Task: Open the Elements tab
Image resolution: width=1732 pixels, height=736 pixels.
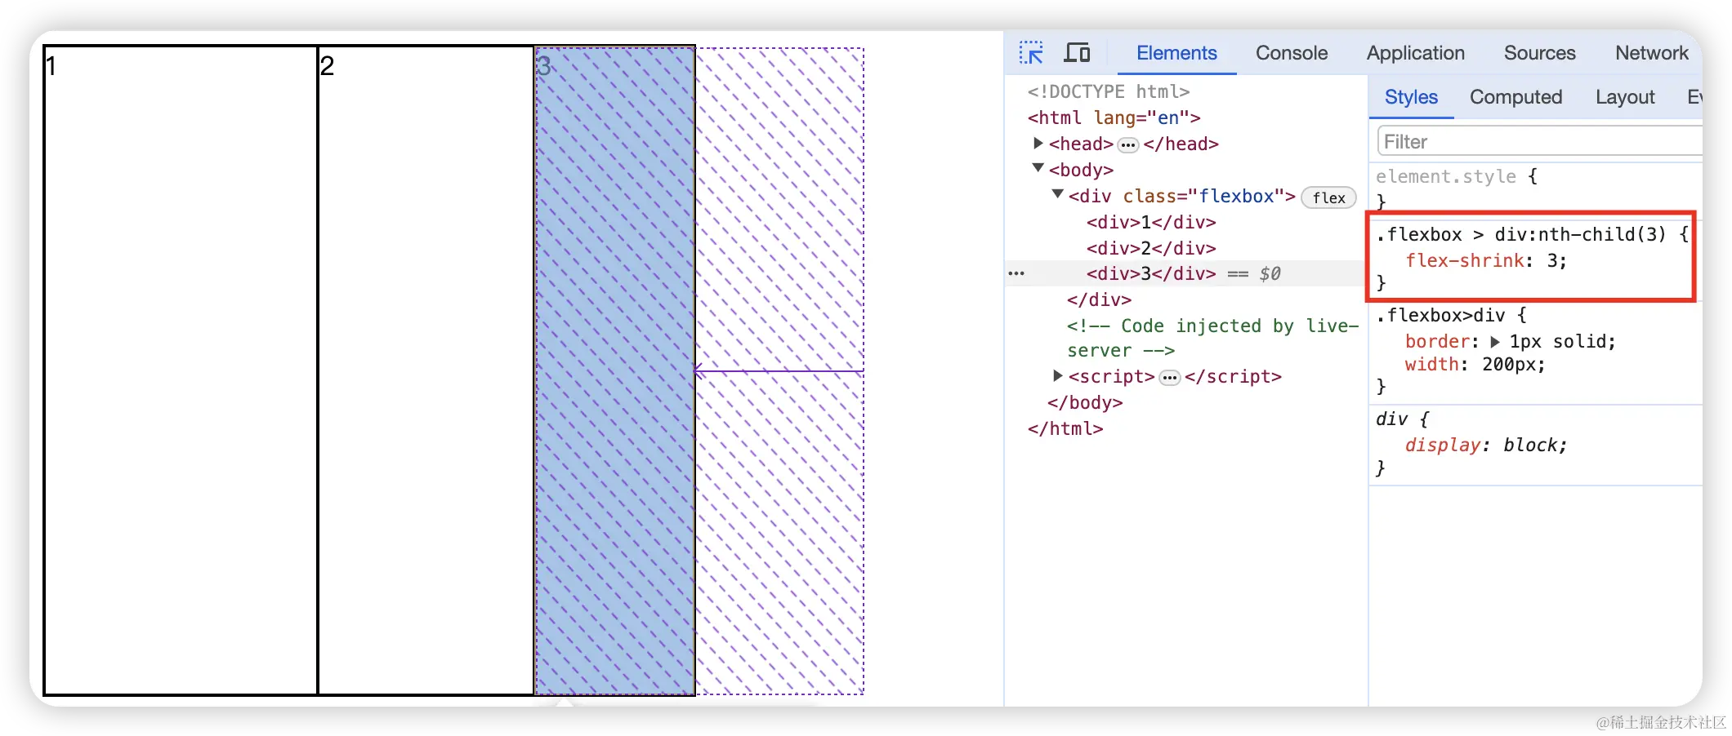Action: (x=1176, y=53)
